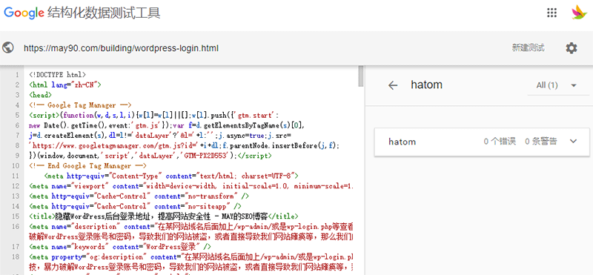Click line number 10 in gutter
The height and width of the screenshot is (275, 593).
16,166
